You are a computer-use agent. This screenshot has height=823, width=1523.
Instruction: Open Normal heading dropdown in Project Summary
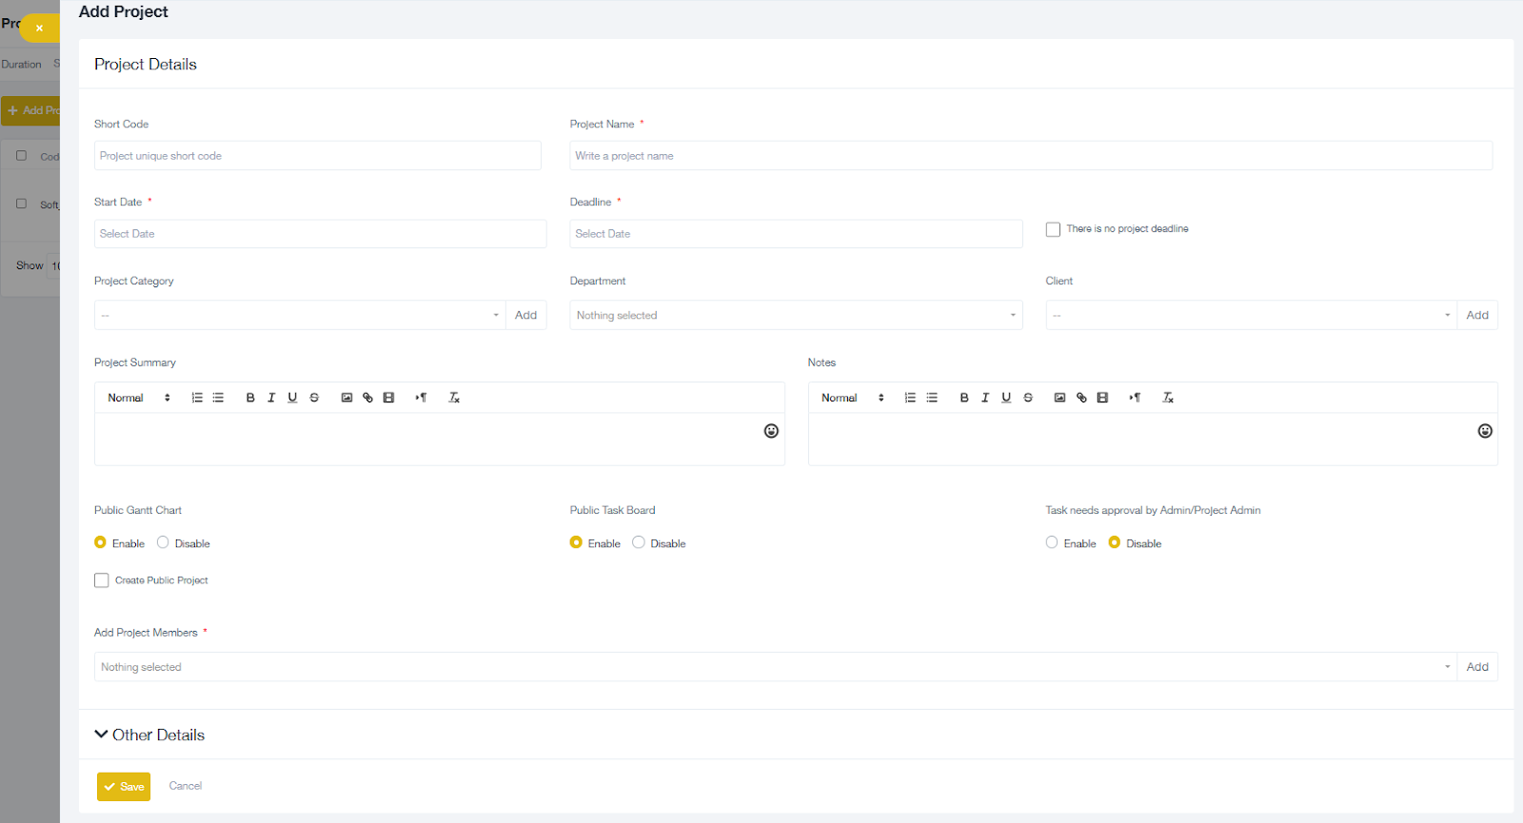click(139, 398)
